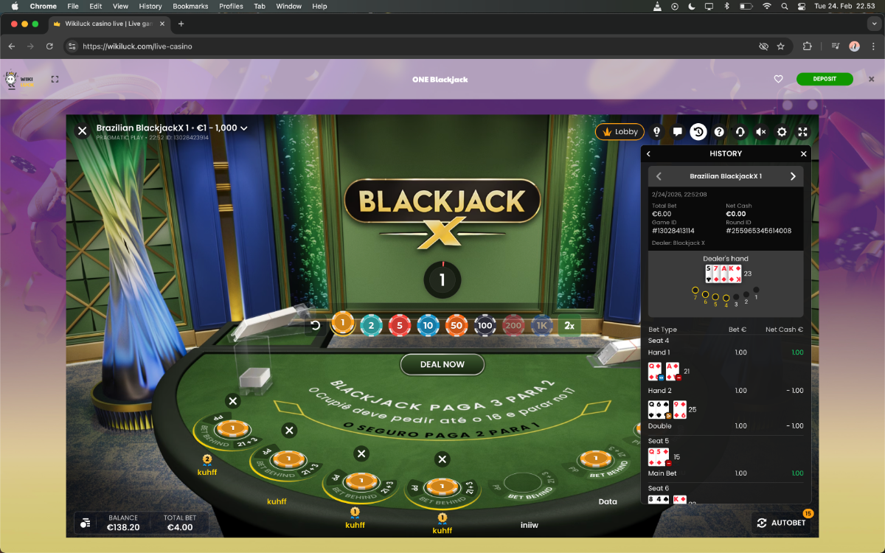
Task: Go back with History panel left chevron
Action: click(649, 154)
